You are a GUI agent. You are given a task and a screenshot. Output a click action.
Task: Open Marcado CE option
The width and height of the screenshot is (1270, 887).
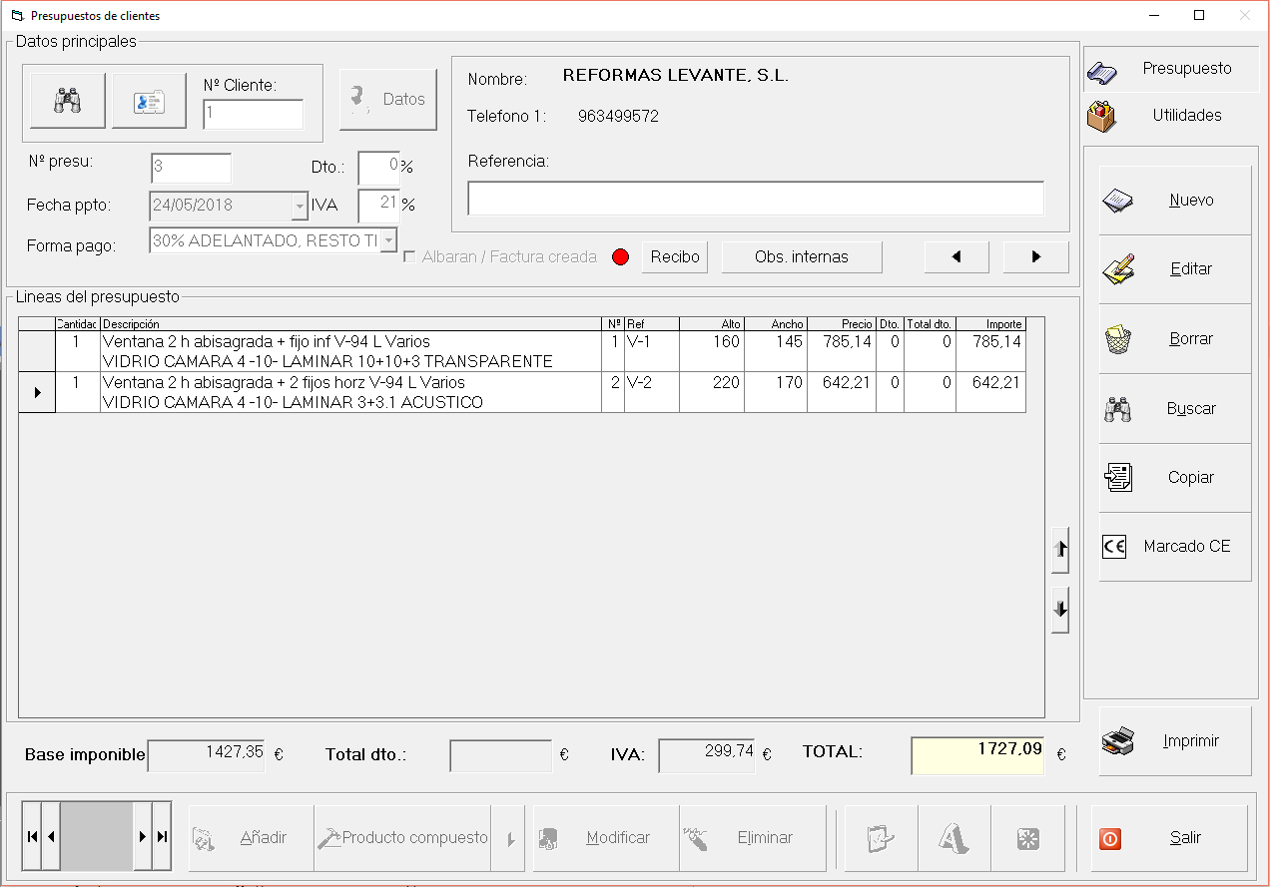pos(1175,547)
